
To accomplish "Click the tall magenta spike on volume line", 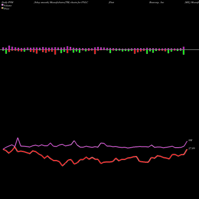I will pyautogui.click(x=18, y=138).
